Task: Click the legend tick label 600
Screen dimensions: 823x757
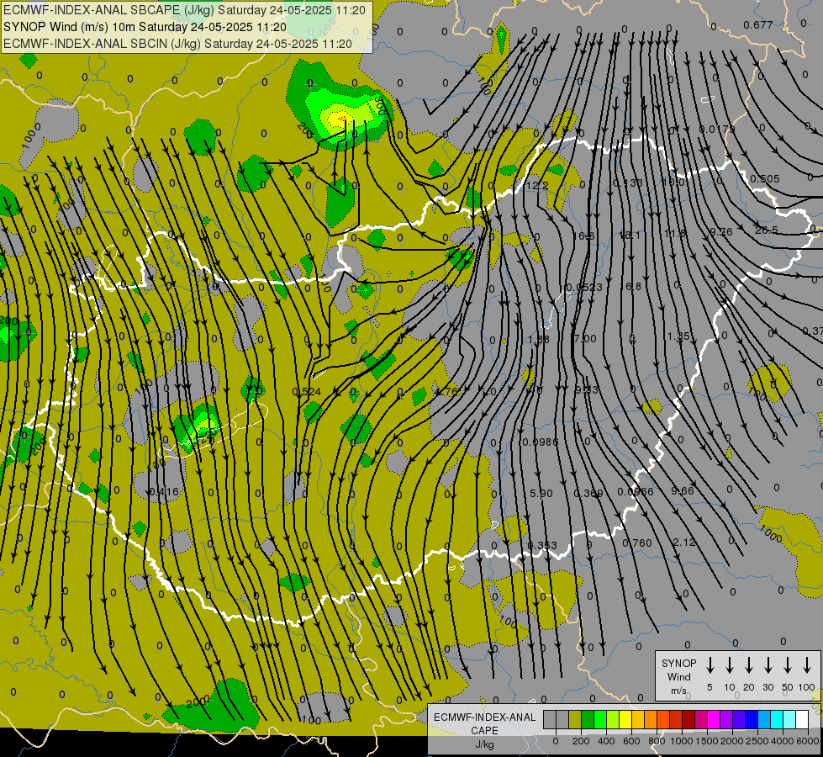Action: pos(631,741)
